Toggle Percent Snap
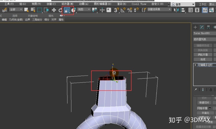Screen dimensions: 216x129 (130, 10)
